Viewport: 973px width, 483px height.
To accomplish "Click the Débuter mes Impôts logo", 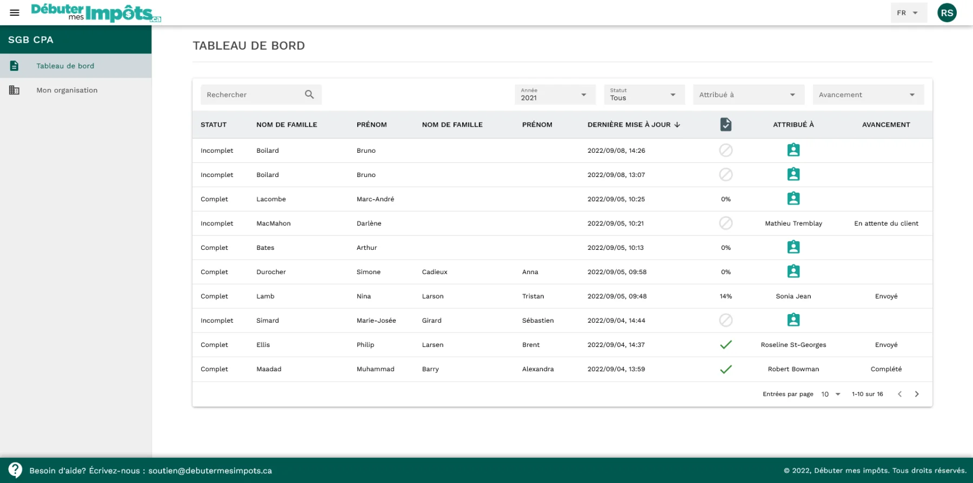I will tap(96, 12).
